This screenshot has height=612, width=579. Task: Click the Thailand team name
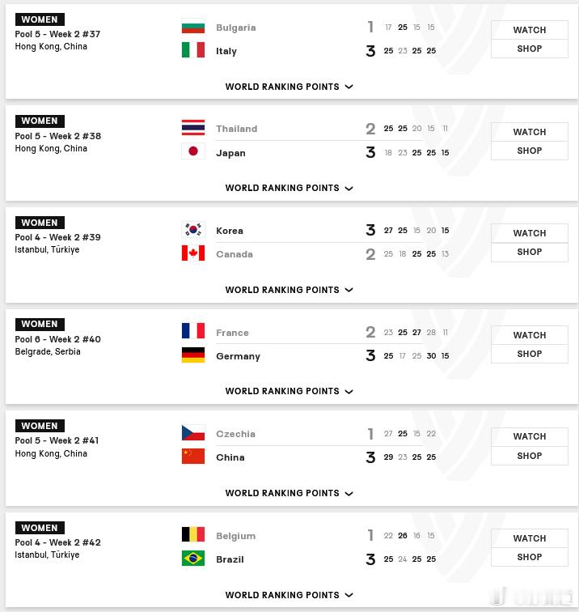(237, 129)
